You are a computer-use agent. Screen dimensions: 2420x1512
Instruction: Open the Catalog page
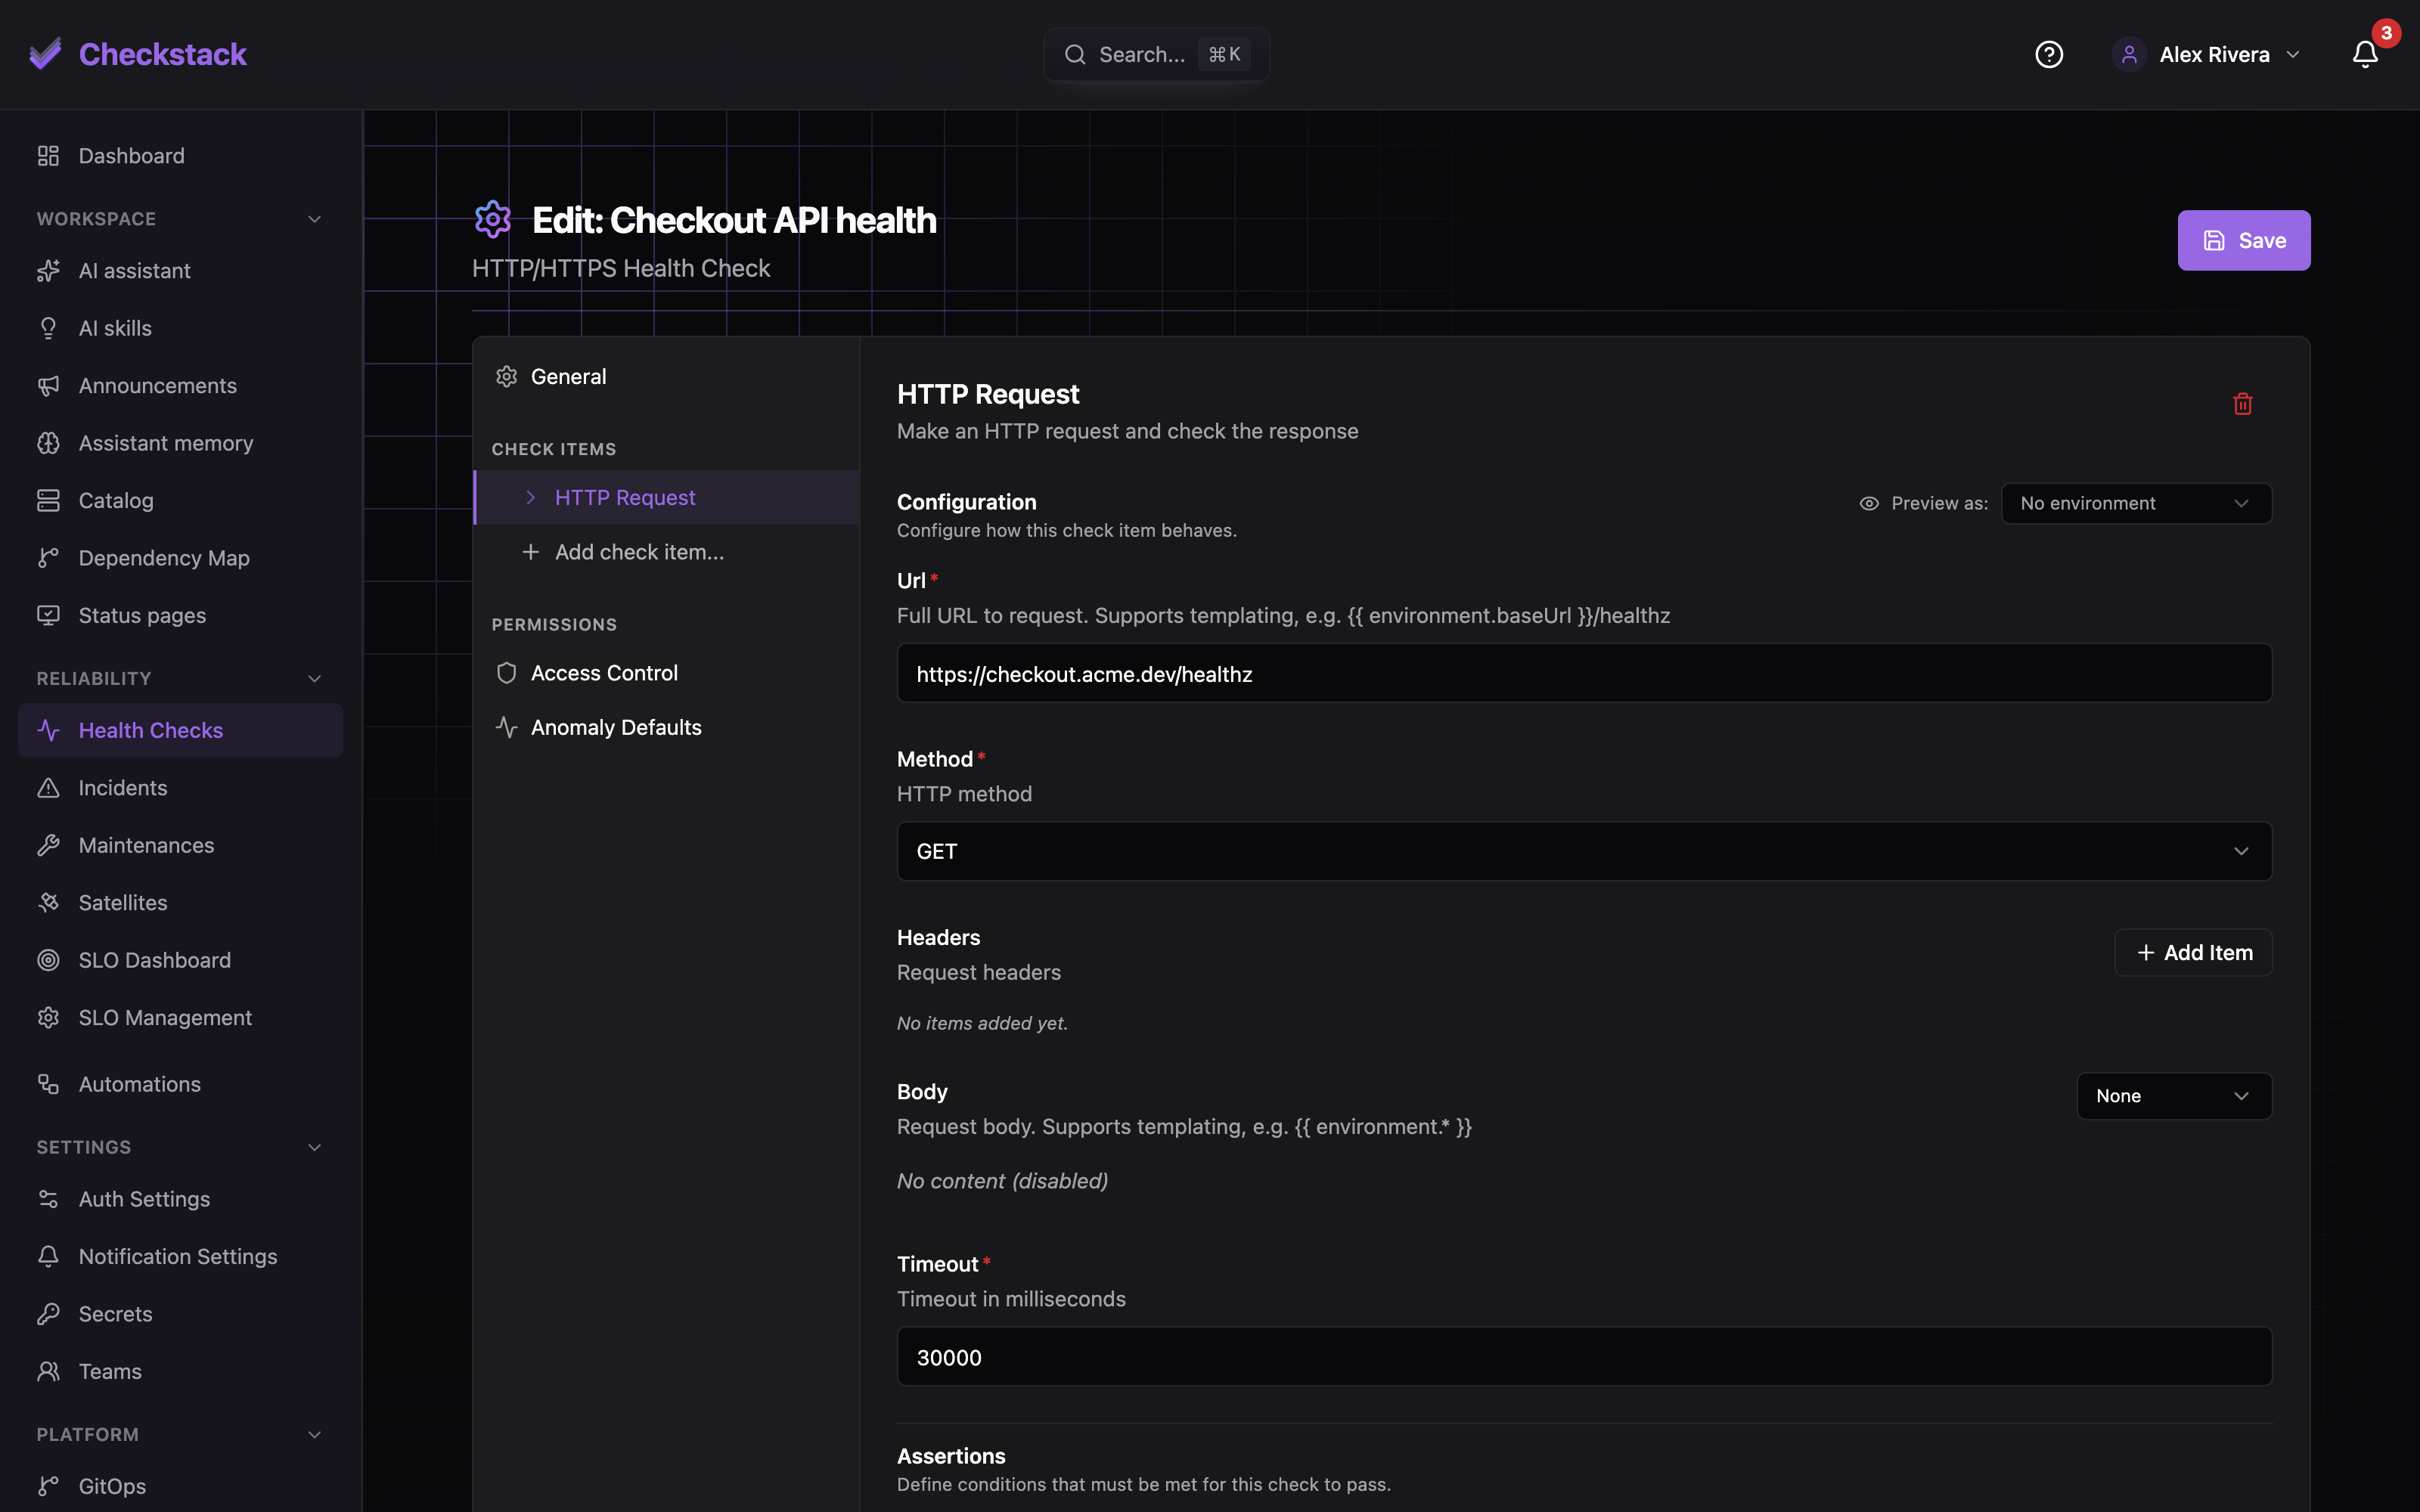coord(180,501)
